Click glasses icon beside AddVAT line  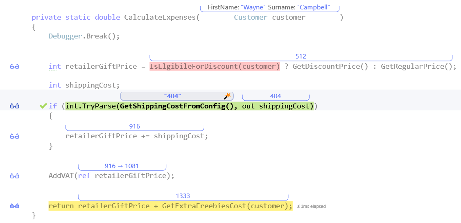[14, 176]
